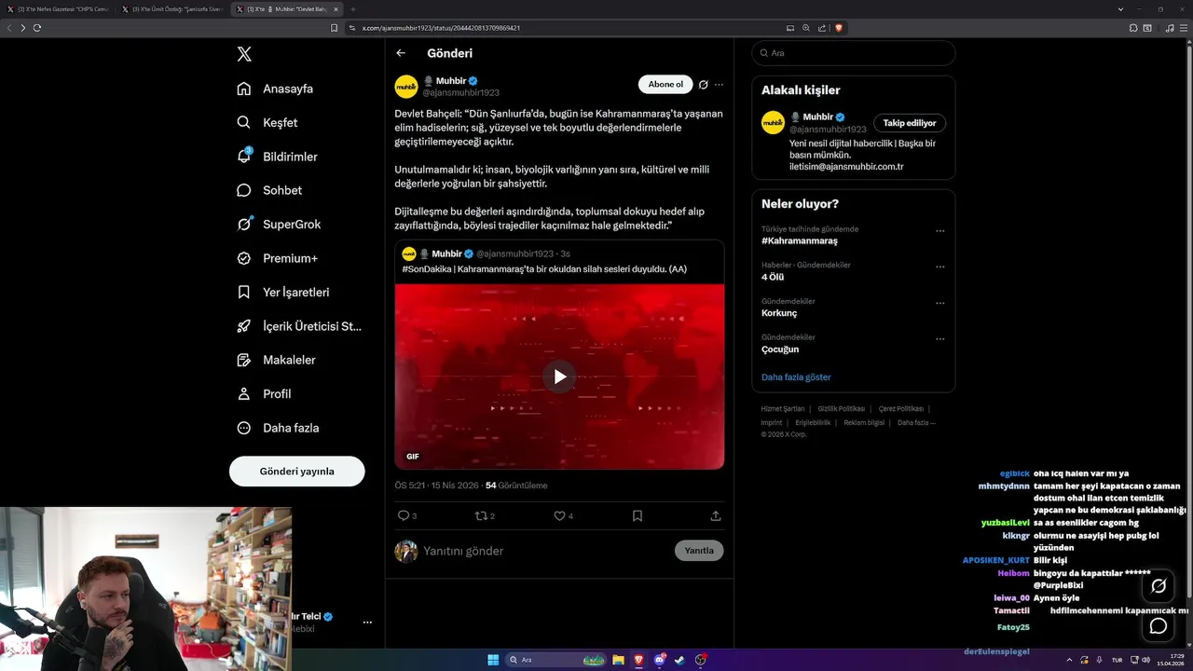This screenshot has height=671, width=1193.
Task: Open İçerik Üreticisi Stüdyosu item
Action: click(x=299, y=326)
